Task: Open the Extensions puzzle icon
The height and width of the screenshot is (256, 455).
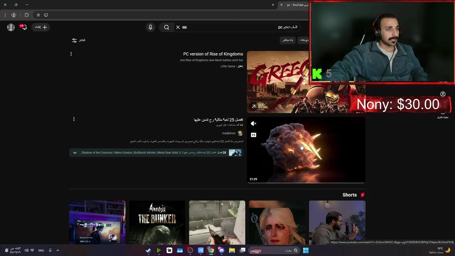Action: pyautogui.click(x=27, y=15)
